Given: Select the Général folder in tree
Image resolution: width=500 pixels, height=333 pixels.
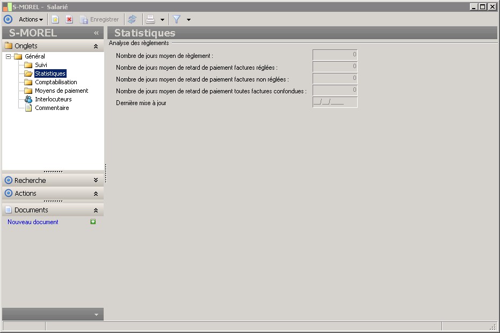Looking at the screenshot, I should (x=35, y=56).
